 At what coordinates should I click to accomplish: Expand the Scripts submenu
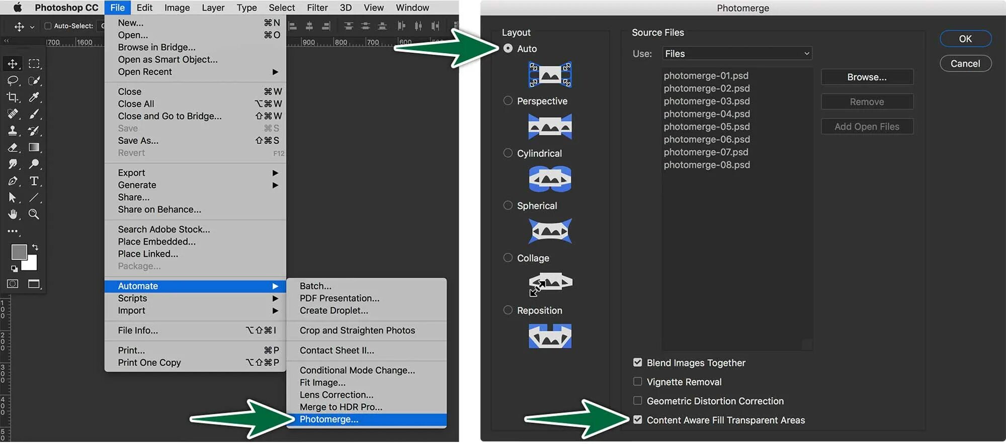tap(195, 298)
